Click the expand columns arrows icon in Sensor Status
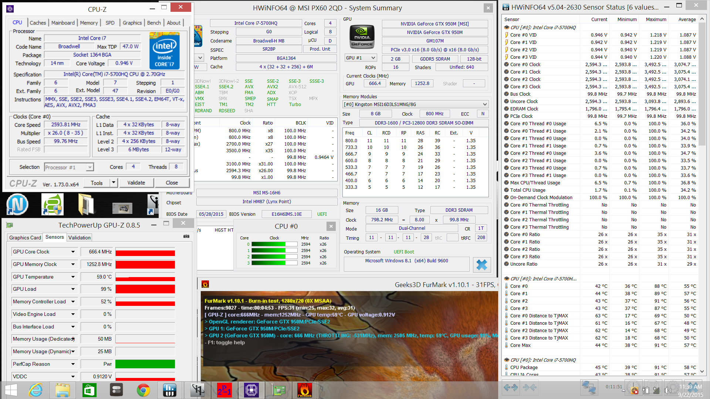 (x=511, y=387)
